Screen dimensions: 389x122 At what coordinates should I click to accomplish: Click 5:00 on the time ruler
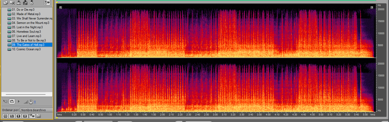point(321,115)
